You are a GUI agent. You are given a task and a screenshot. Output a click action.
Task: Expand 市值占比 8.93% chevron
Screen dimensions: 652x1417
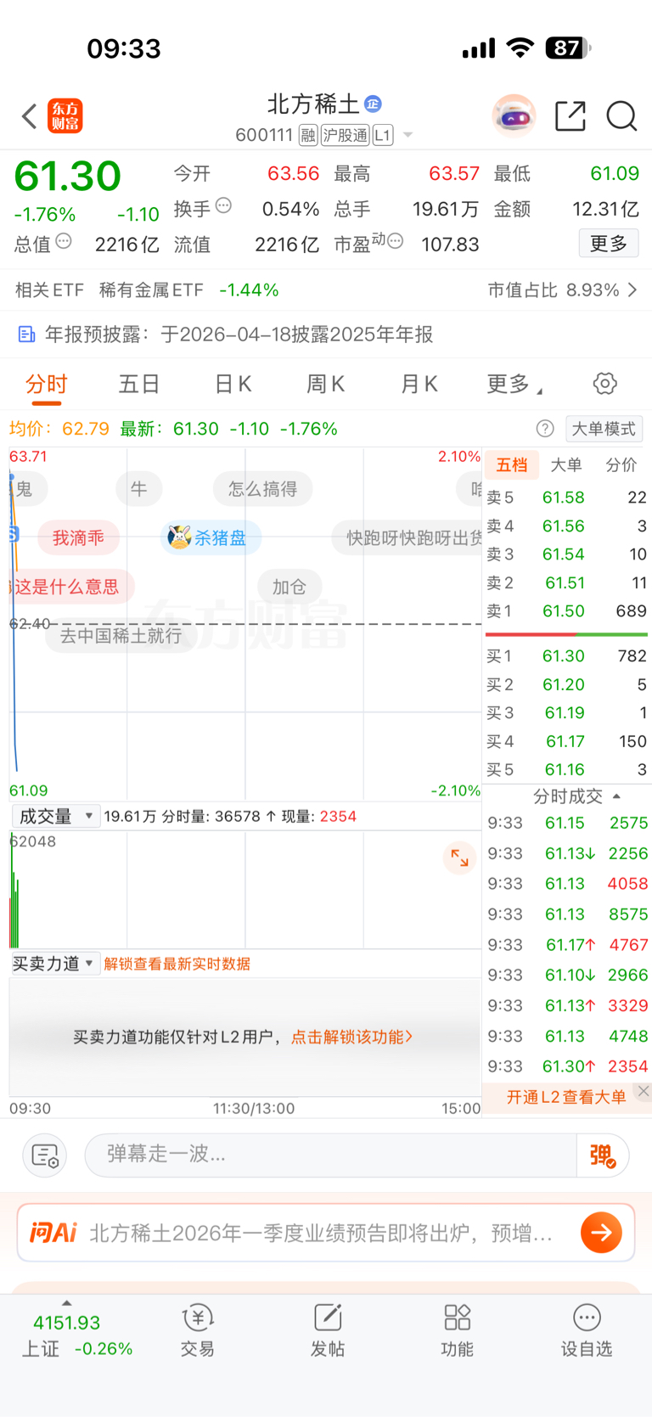click(x=632, y=290)
